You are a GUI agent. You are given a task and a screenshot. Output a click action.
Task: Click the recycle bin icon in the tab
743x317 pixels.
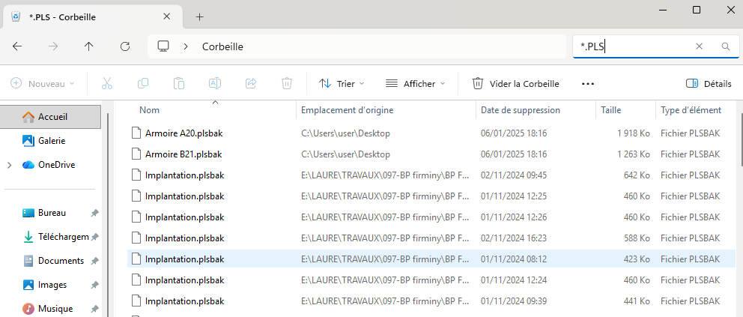point(16,16)
